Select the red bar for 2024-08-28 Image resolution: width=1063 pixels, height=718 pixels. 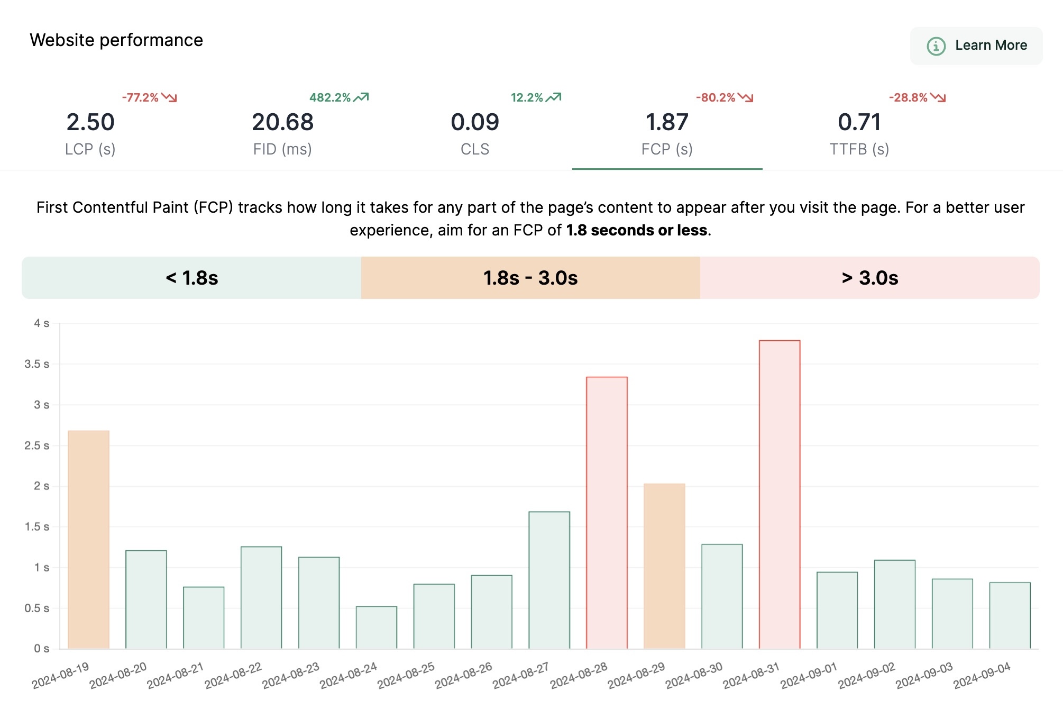(x=607, y=513)
